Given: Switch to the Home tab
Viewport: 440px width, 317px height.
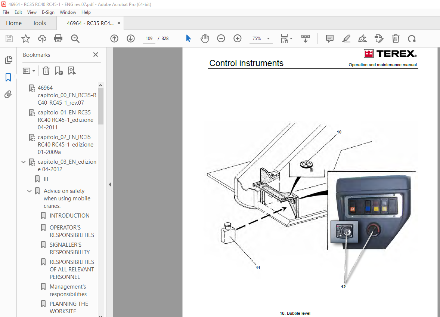Looking at the screenshot, I should (x=14, y=23).
